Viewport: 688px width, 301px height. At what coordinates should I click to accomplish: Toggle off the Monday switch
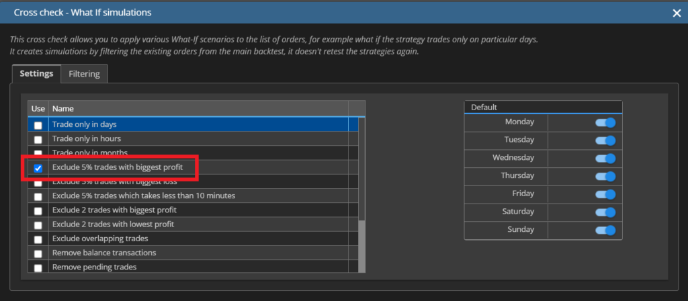[x=605, y=122]
